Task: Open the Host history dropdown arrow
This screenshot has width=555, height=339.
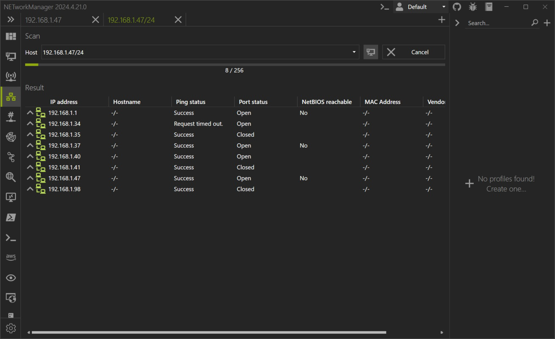Action: [x=354, y=52]
